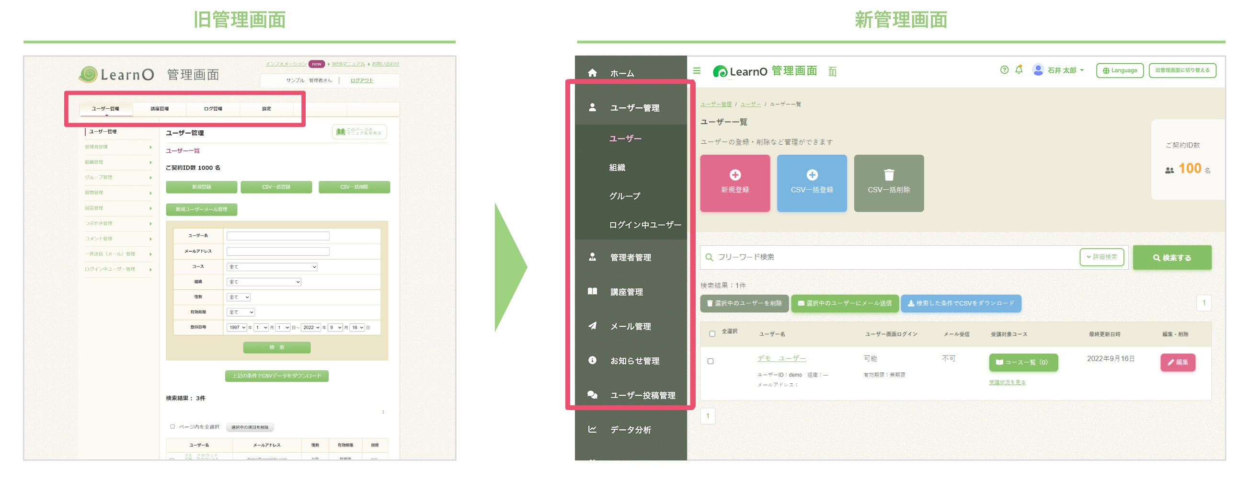Select ログイン中ユーザー in new sidebar
Screen dimensions: 1238x481
645,225
